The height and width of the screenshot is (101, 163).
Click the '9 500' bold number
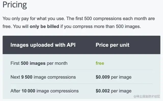click(27, 77)
